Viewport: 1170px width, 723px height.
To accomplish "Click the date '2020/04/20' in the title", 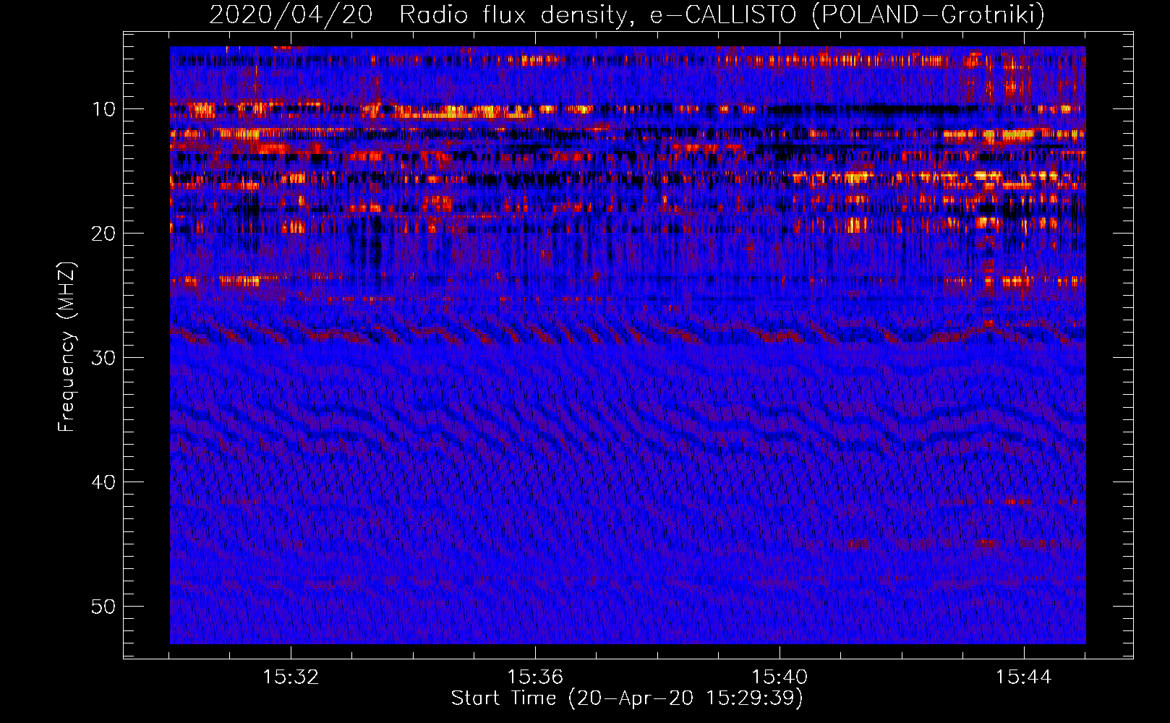I will pos(291,14).
